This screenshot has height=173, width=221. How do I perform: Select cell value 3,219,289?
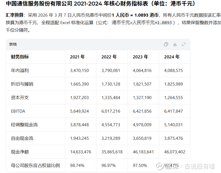click(111, 138)
